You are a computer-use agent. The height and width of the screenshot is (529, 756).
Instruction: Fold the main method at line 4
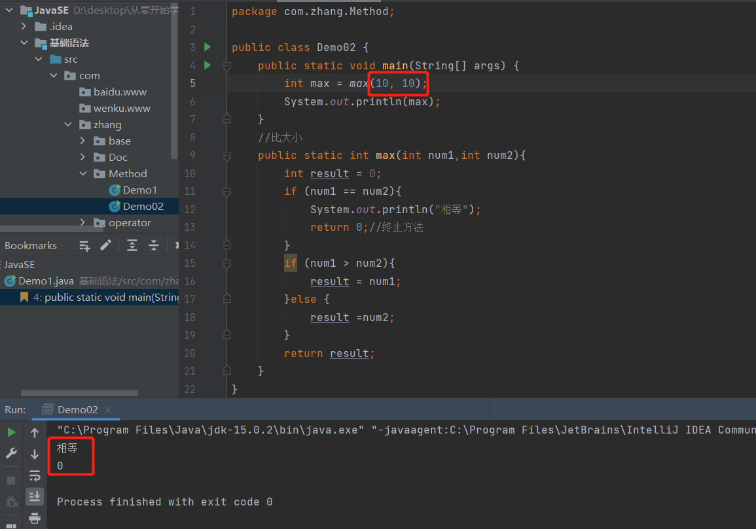[227, 65]
